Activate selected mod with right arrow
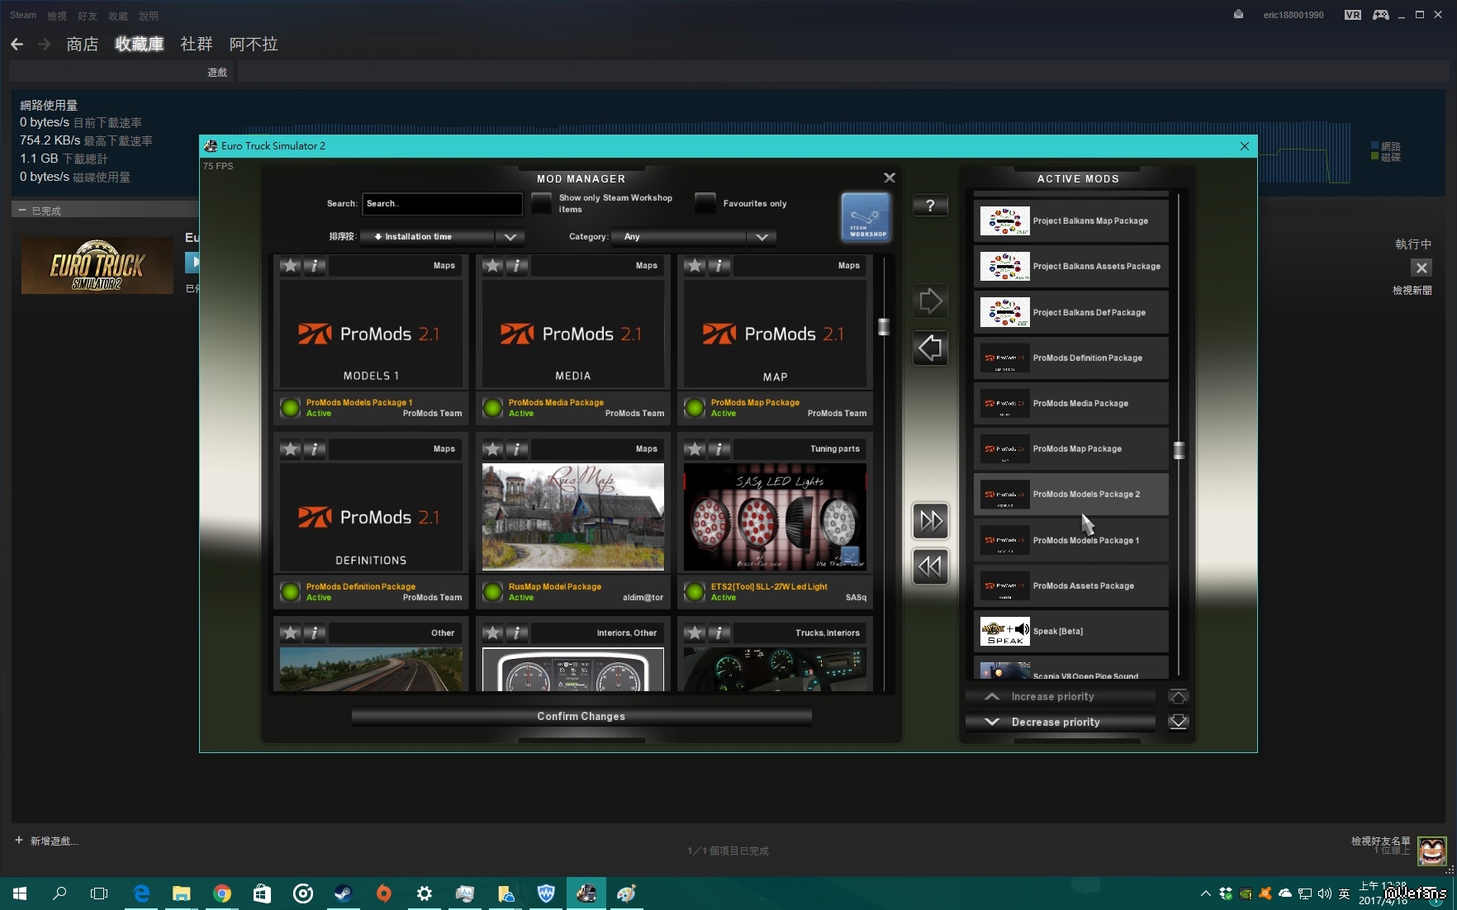This screenshot has height=910, width=1457. click(930, 301)
